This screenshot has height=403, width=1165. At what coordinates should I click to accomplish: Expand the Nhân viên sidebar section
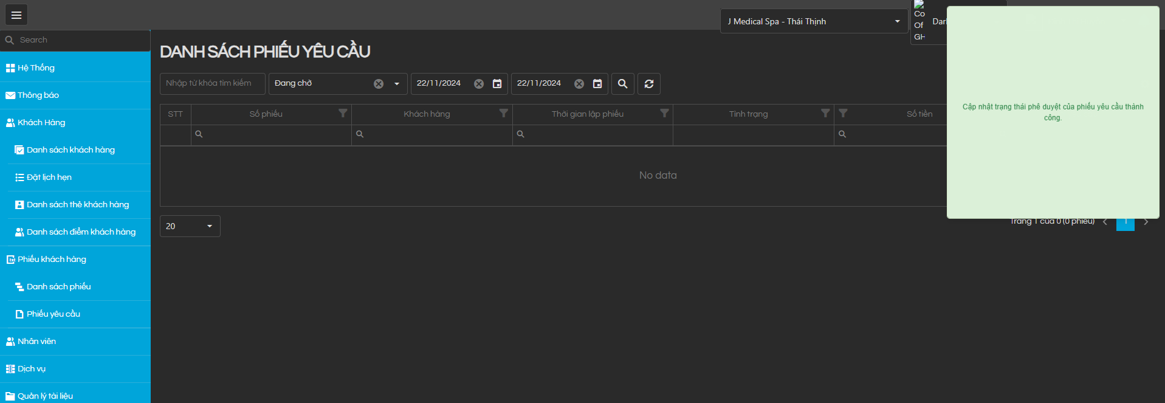(36, 342)
